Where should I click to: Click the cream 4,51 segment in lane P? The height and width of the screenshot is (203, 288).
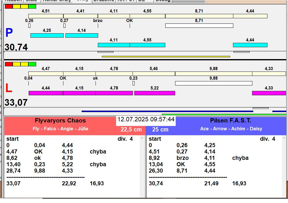pos(46,16)
